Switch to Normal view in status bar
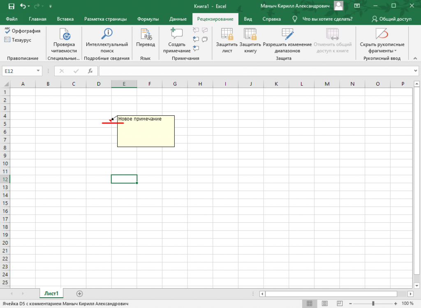421x308 pixels. coord(309,303)
